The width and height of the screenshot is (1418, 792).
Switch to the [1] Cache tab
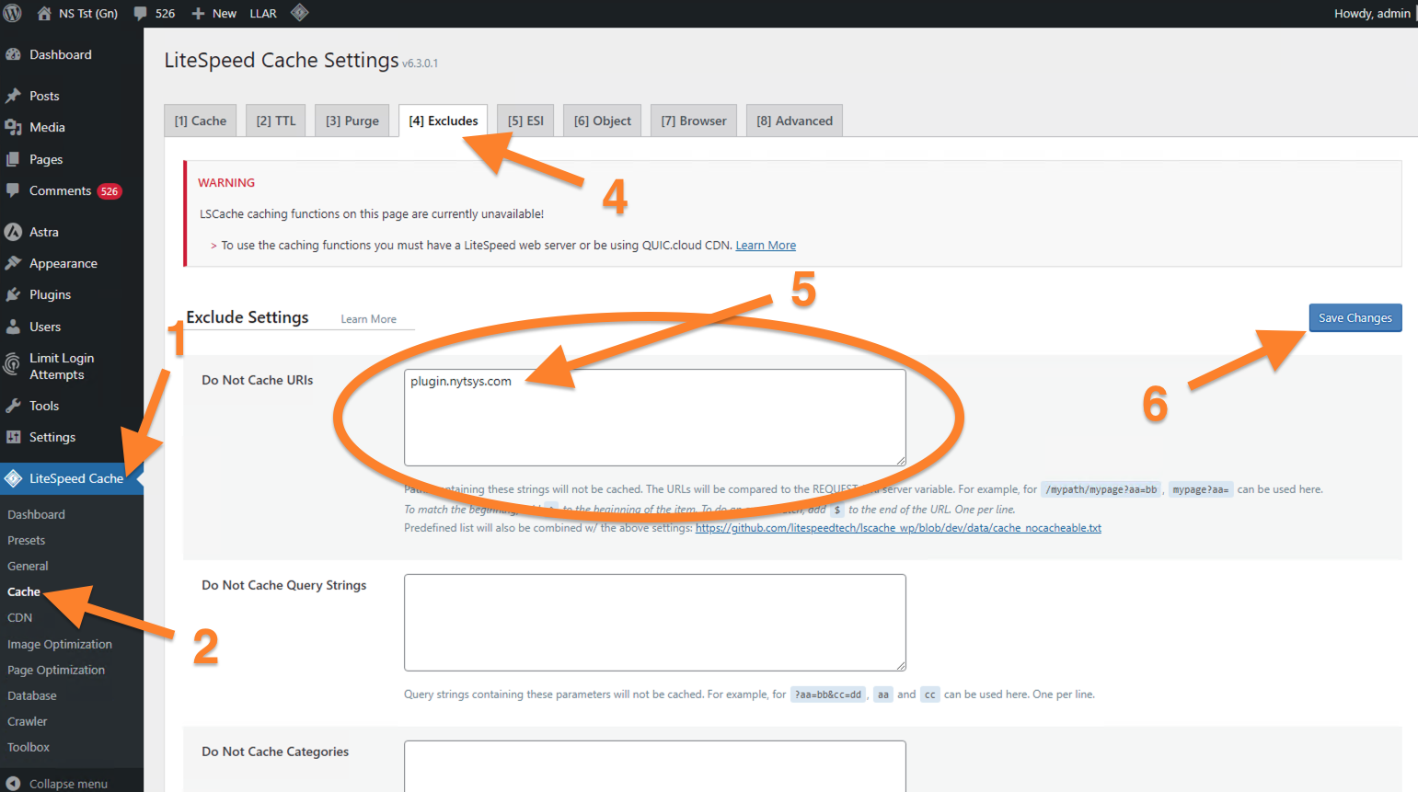(201, 121)
